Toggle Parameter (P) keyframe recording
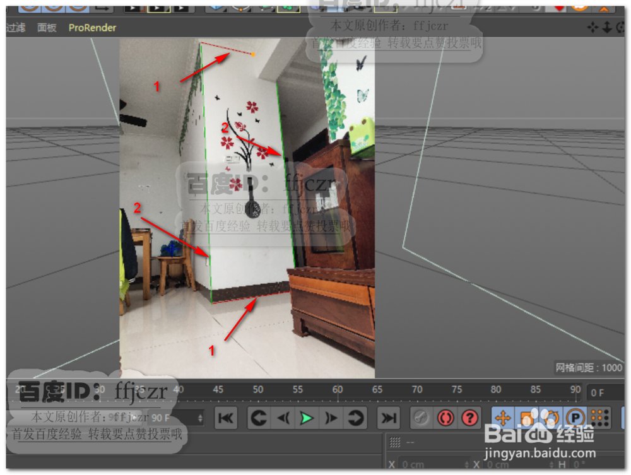631x475 pixels. (575, 418)
